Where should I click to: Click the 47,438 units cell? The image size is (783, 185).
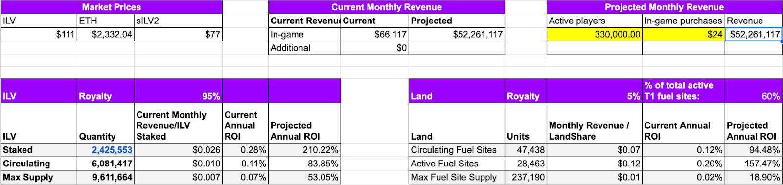coord(526,150)
